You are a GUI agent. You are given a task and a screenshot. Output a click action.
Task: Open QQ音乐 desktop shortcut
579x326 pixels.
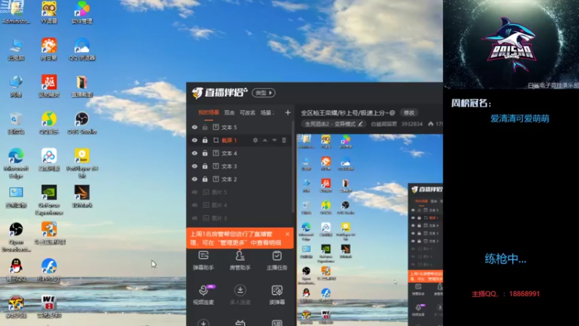48,123
